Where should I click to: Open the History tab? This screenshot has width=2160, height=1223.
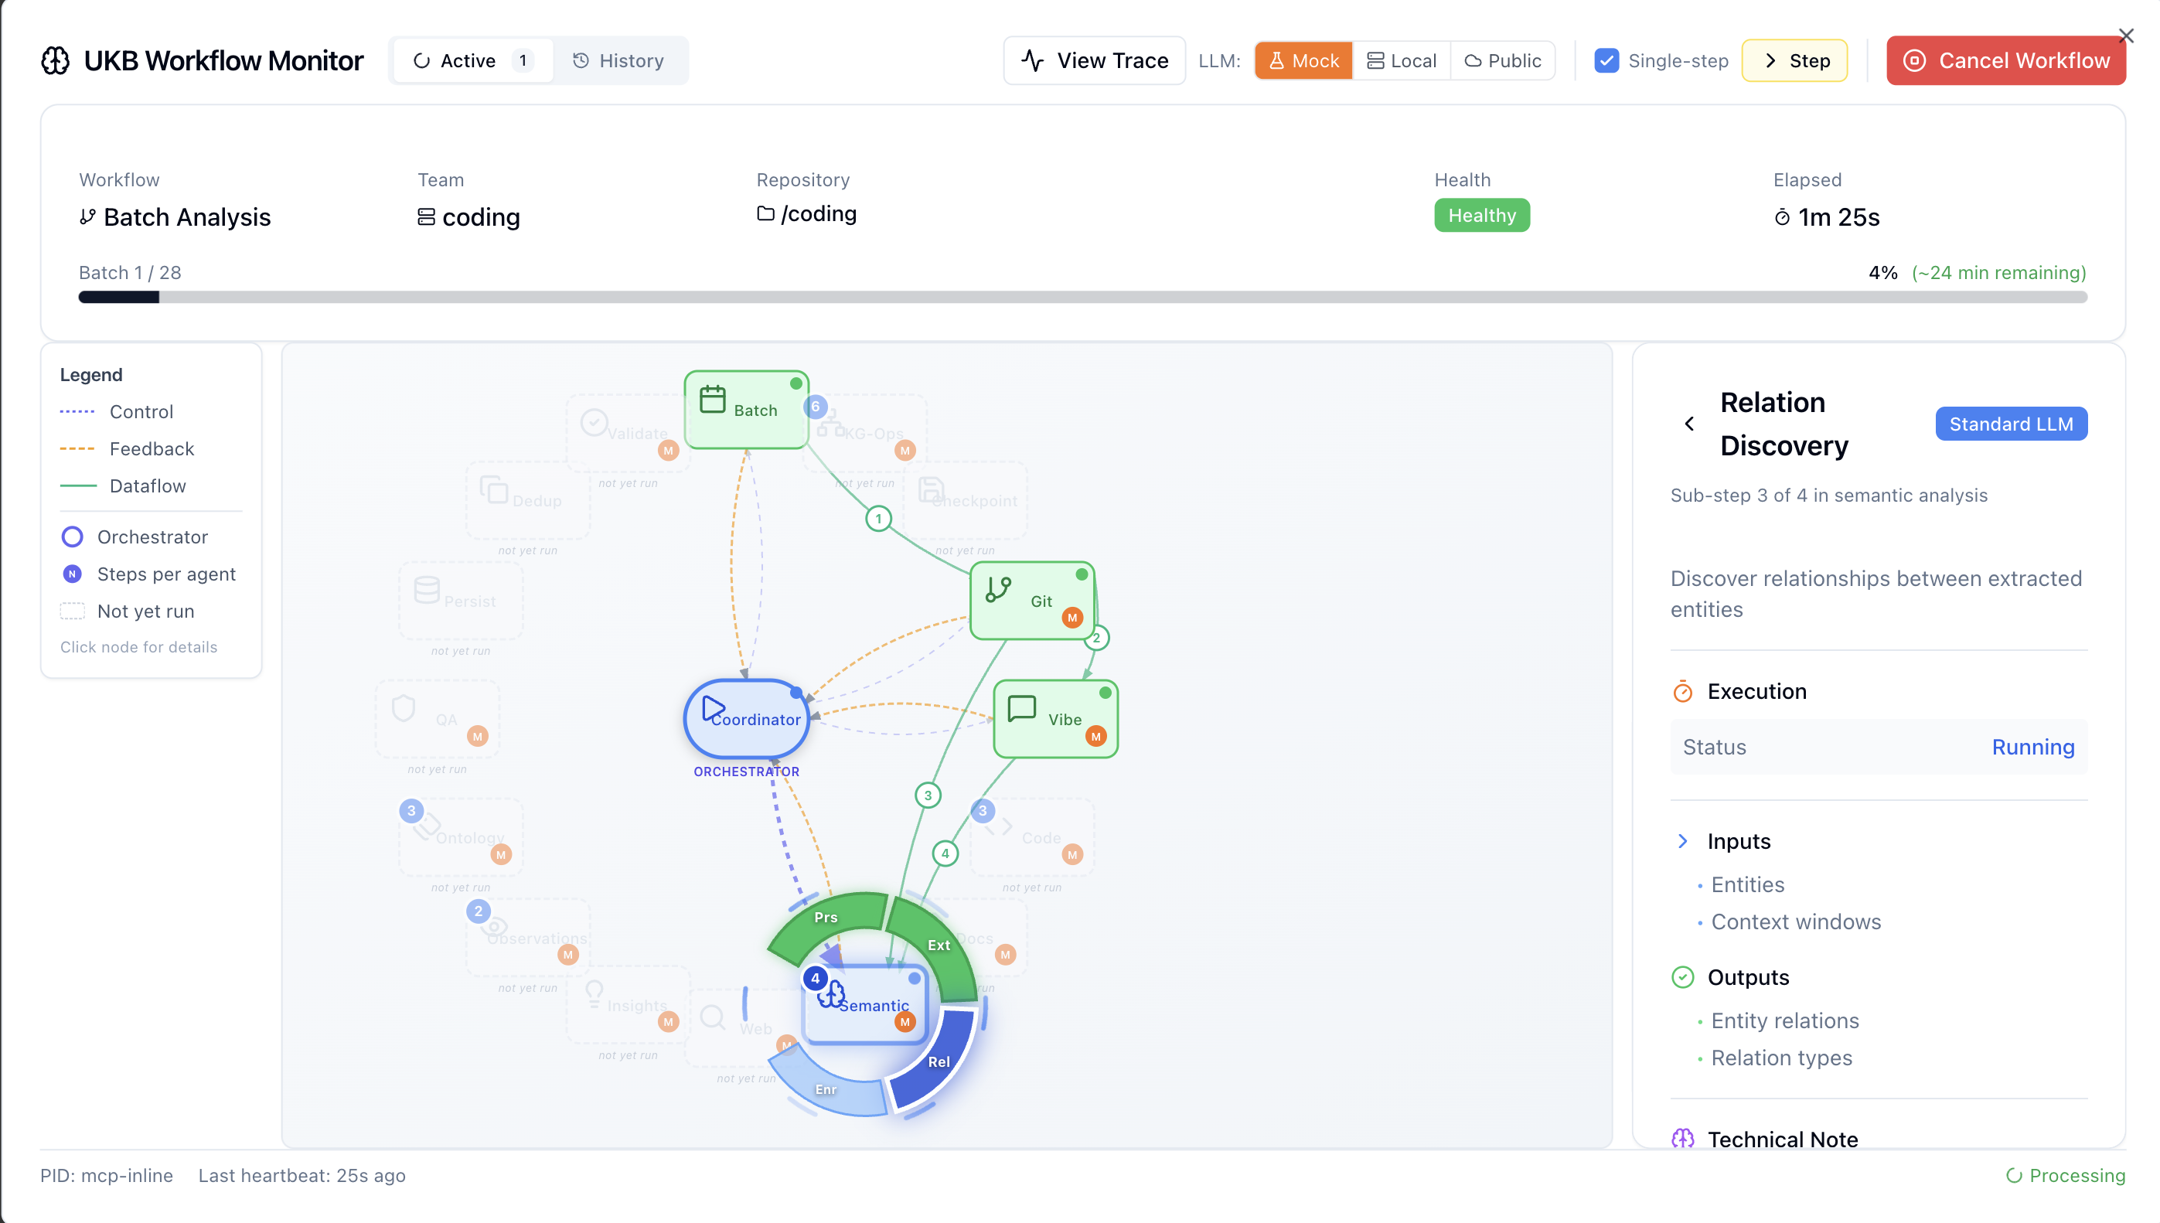click(x=619, y=60)
